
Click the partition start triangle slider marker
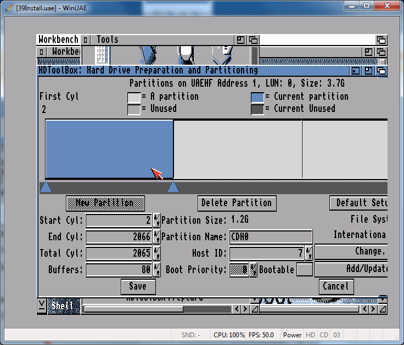[46, 186]
